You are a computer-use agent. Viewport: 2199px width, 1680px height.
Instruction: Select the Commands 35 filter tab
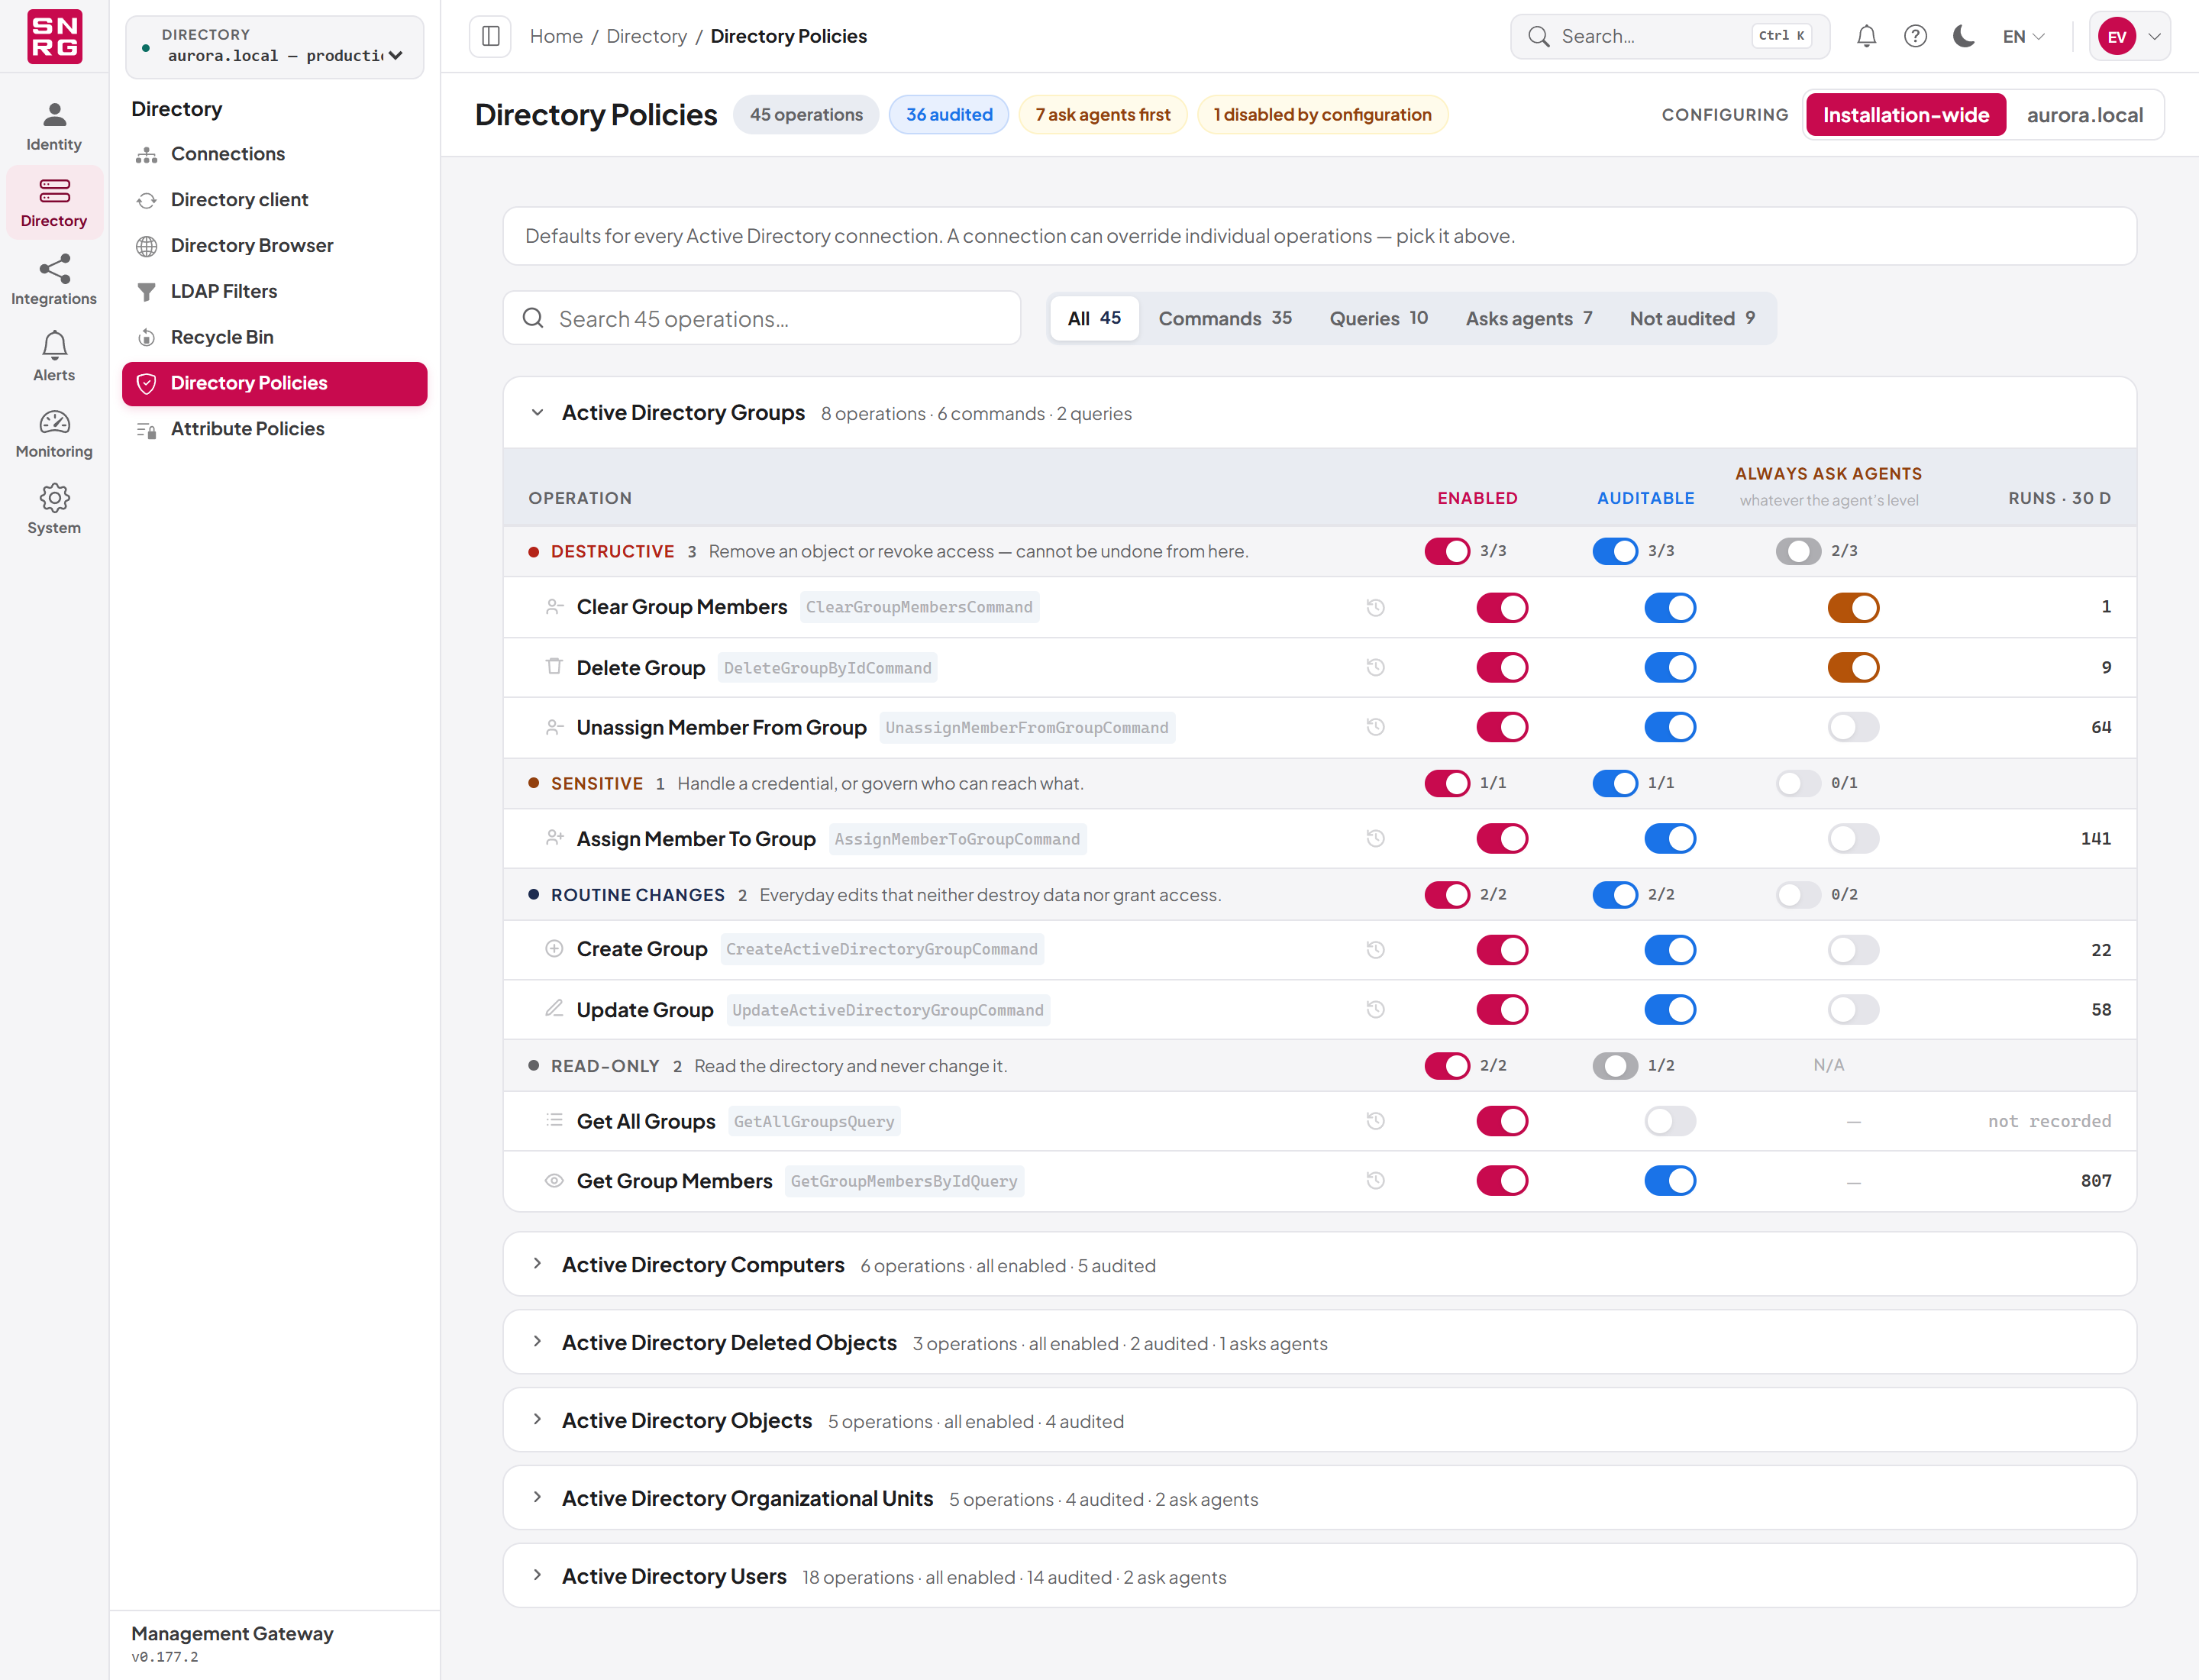click(x=1225, y=318)
